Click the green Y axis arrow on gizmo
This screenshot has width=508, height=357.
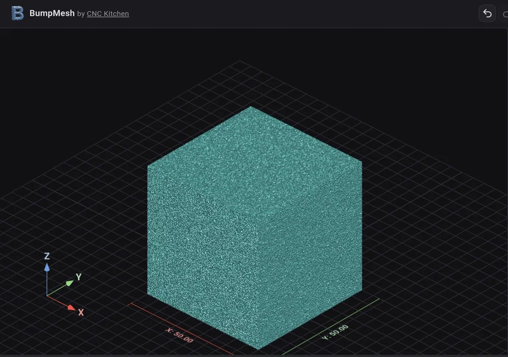(69, 283)
